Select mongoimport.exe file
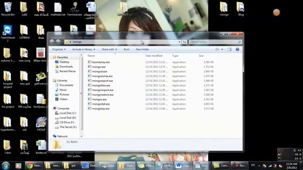Screen dimensions: 303x170 [x=103, y=90]
